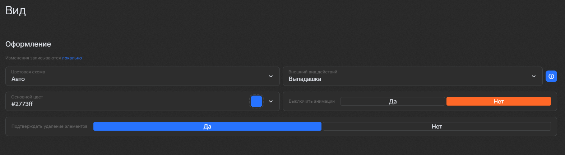Click the Внешний вид действий field label
Image resolution: width=565 pixels, height=155 pixels.
pos(313,72)
